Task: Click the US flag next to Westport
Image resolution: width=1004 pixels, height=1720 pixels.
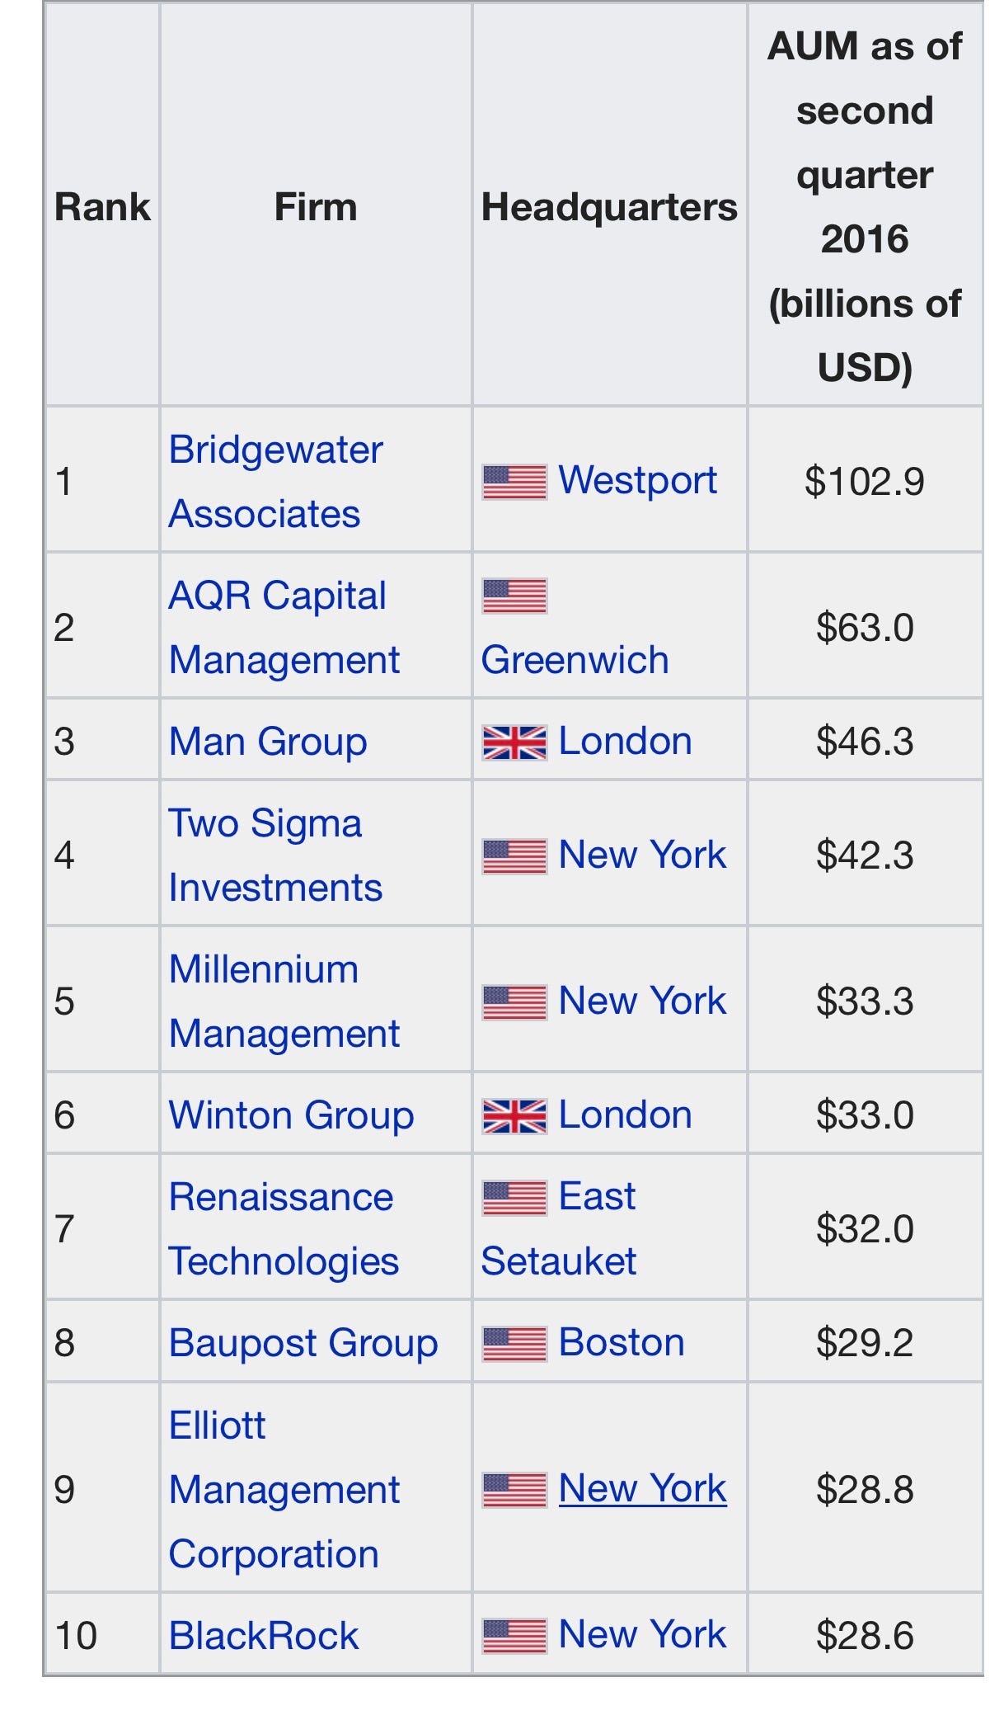Action: click(x=514, y=482)
